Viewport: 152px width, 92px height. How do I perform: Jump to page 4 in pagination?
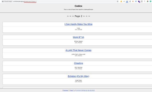tap(78, 90)
